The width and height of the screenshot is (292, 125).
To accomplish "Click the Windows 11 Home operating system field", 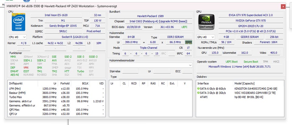I will coord(239,66).
